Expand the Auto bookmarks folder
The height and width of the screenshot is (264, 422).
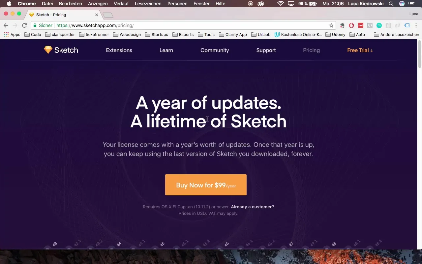(357, 34)
